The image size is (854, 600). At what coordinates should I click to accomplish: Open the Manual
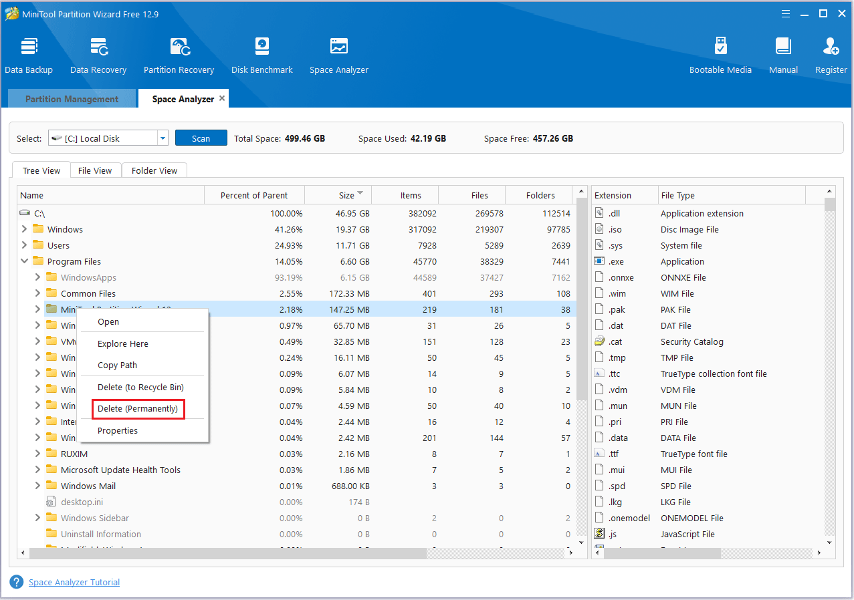click(782, 53)
